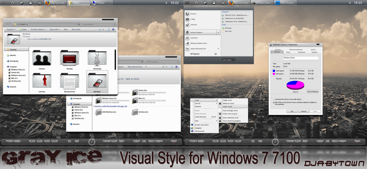The height and width of the screenshot is (169, 367).
Task: Open Games (D:) drive in Computer window
Action: [149, 93]
